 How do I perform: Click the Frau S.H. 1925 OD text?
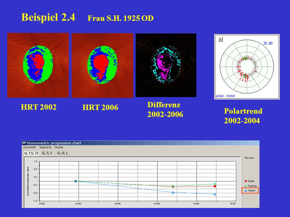[x=121, y=18]
